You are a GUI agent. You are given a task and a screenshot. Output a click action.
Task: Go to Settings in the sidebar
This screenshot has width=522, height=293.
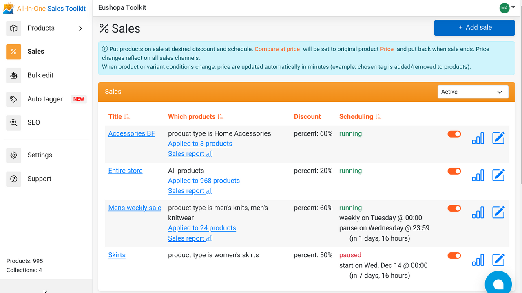40,155
